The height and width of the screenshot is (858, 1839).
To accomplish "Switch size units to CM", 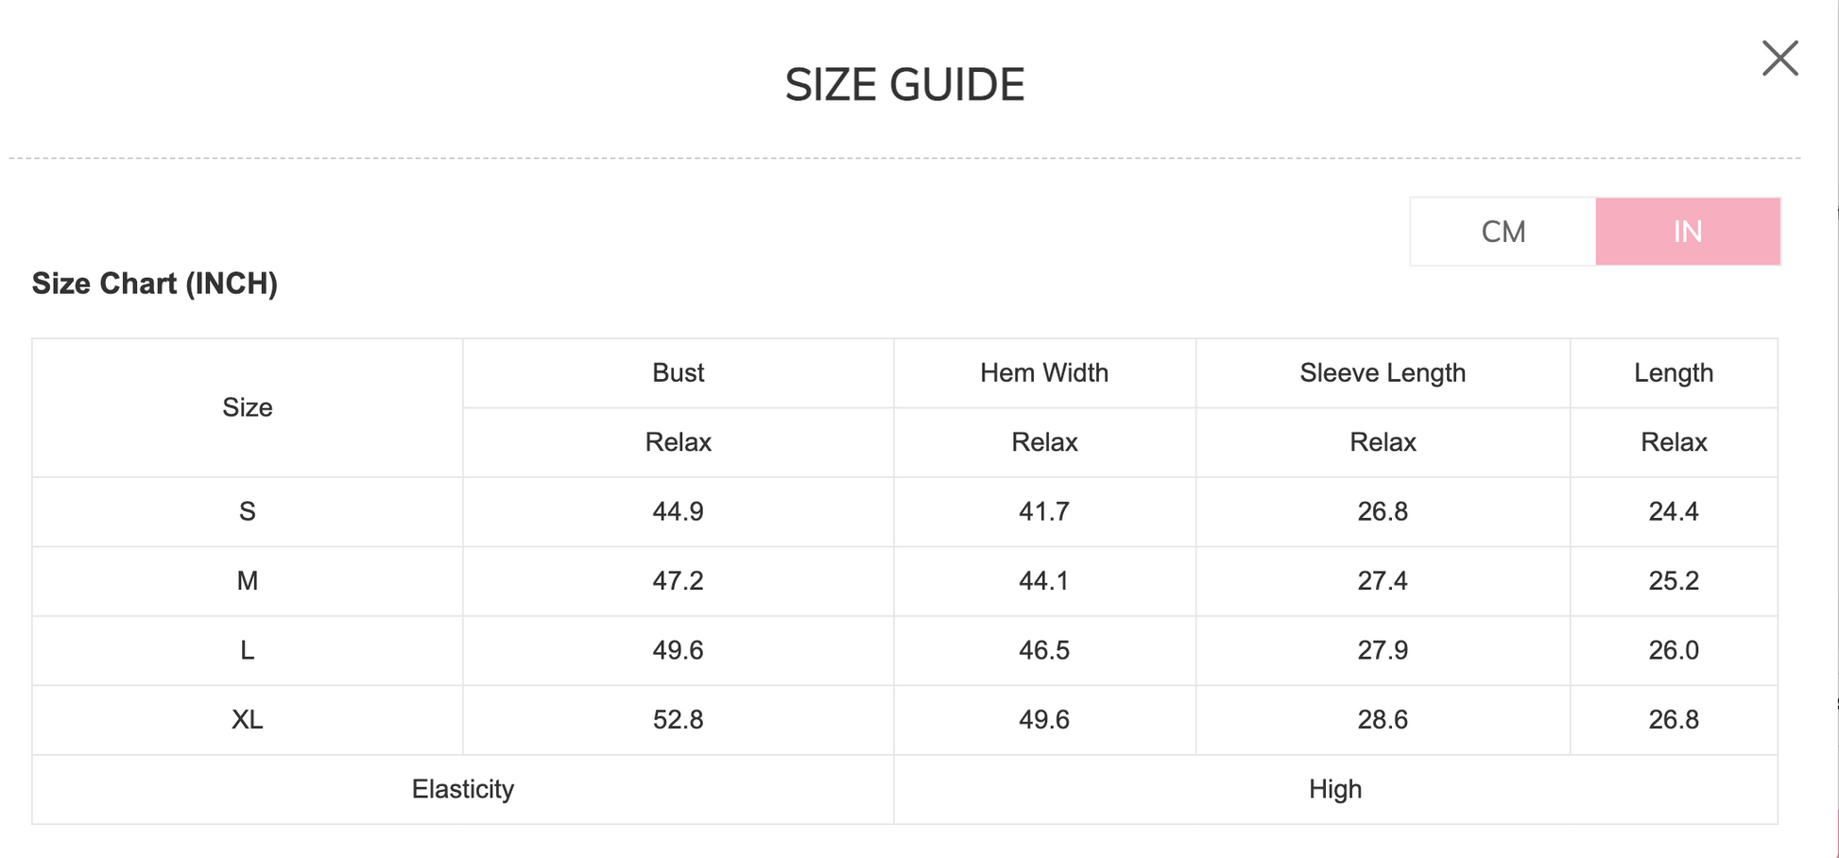I will (1503, 232).
